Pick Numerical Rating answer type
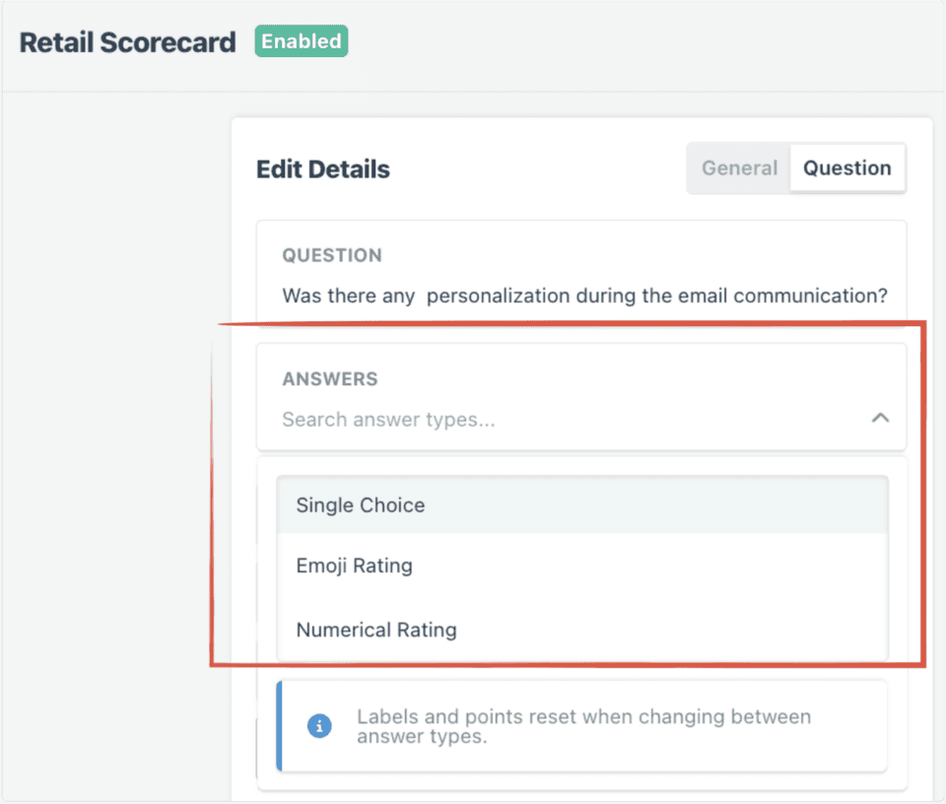Screen dimensions: 946x804 [582, 630]
